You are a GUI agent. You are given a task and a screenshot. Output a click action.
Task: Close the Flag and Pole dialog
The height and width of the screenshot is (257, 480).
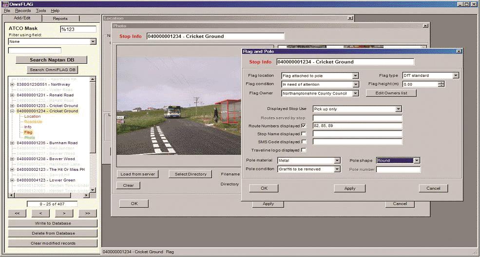[x=459, y=51]
